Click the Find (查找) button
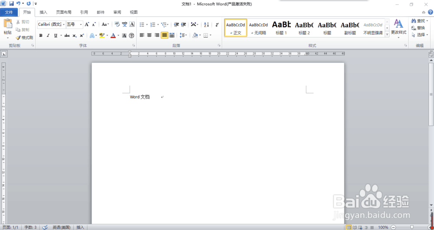The image size is (434, 230). tap(420, 21)
